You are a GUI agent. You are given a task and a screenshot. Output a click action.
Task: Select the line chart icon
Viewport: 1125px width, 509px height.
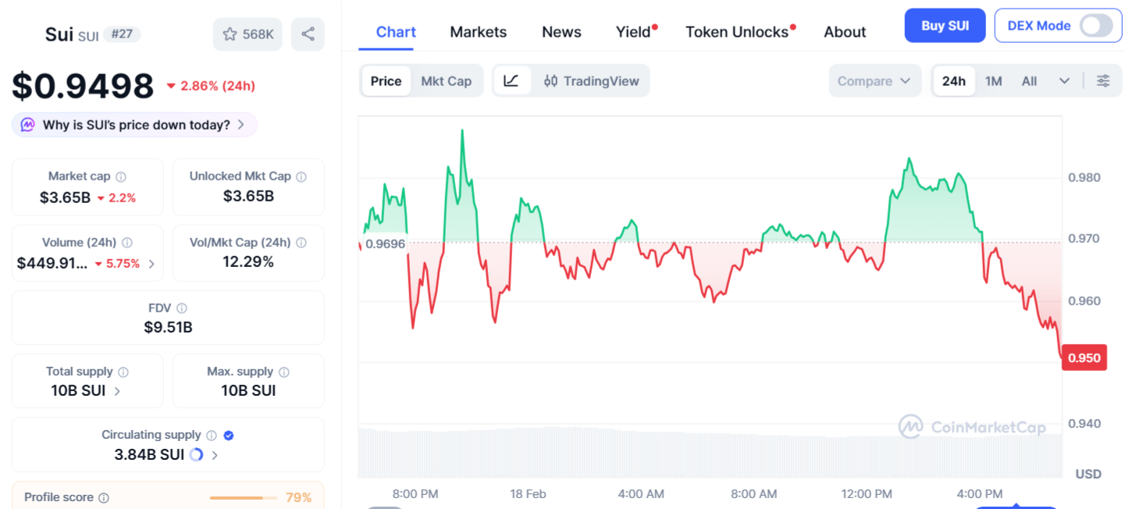tap(511, 80)
